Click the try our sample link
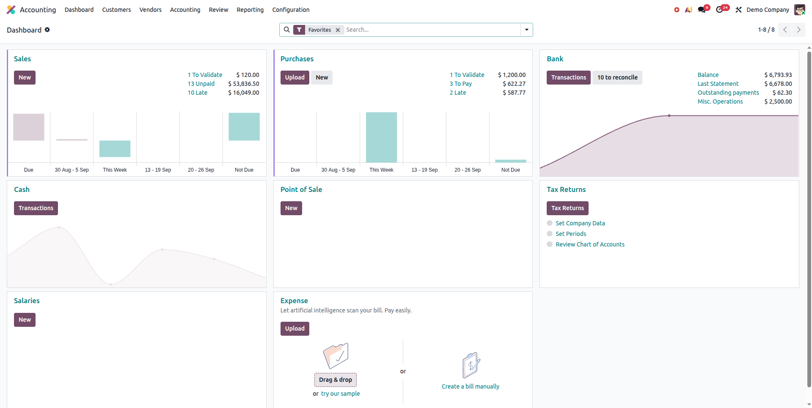812x408 pixels. [341, 394]
